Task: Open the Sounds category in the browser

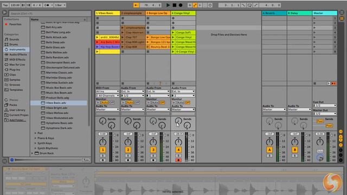Action: pyautogui.click(x=14, y=40)
